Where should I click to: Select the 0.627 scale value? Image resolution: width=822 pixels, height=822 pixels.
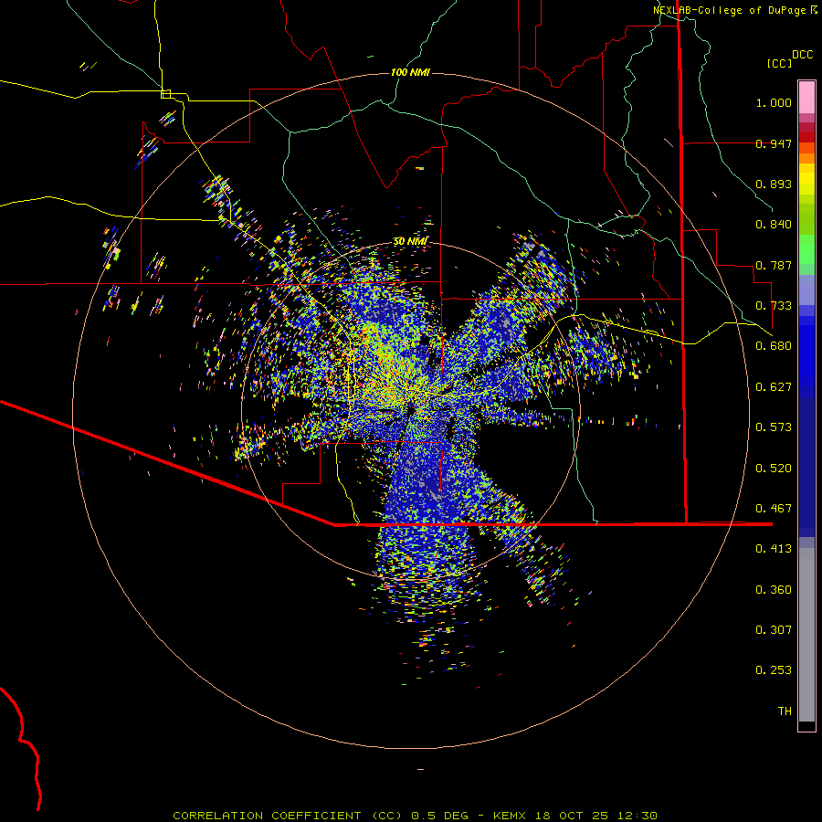coord(774,387)
